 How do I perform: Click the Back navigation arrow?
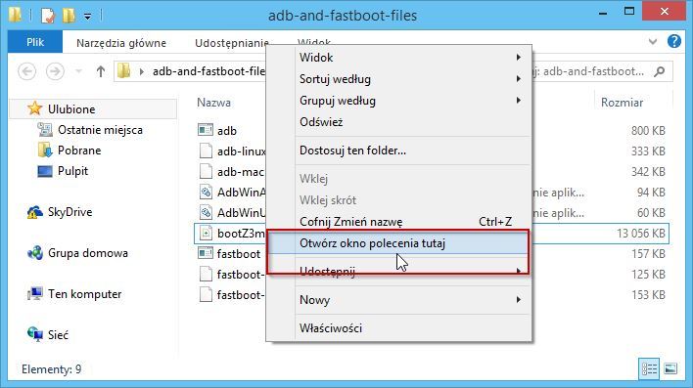tap(27, 71)
